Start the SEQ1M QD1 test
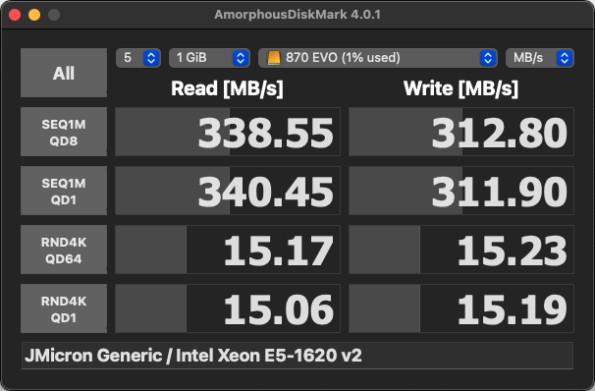The width and height of the screenshot is (595, 391). (x=64, y=191)
